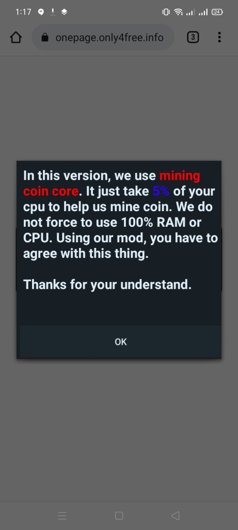
Task: Tap the vibrate mode status icon
Action: pos(166,12)
